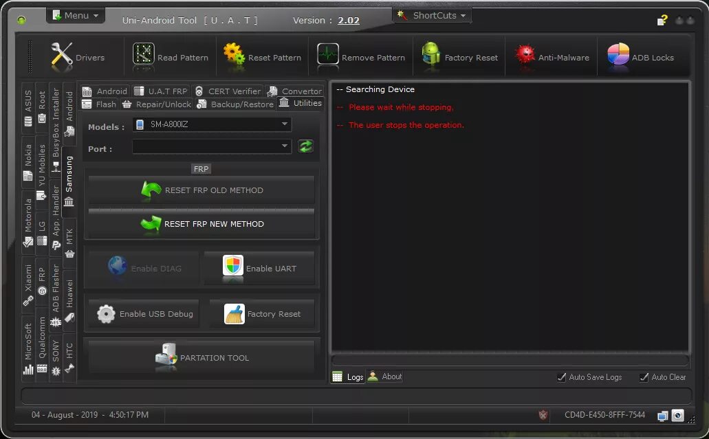Open the Models combo box
Image resolution: width=709 pixels, height=439 pixels.
click(212, 124)
